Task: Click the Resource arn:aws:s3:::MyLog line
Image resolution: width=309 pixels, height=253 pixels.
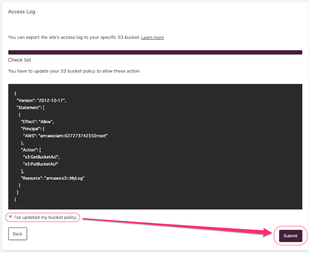Action: 53,178
